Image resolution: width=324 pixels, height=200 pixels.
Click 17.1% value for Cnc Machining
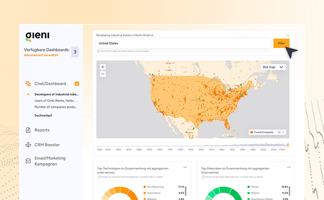(x=181, y=187)
